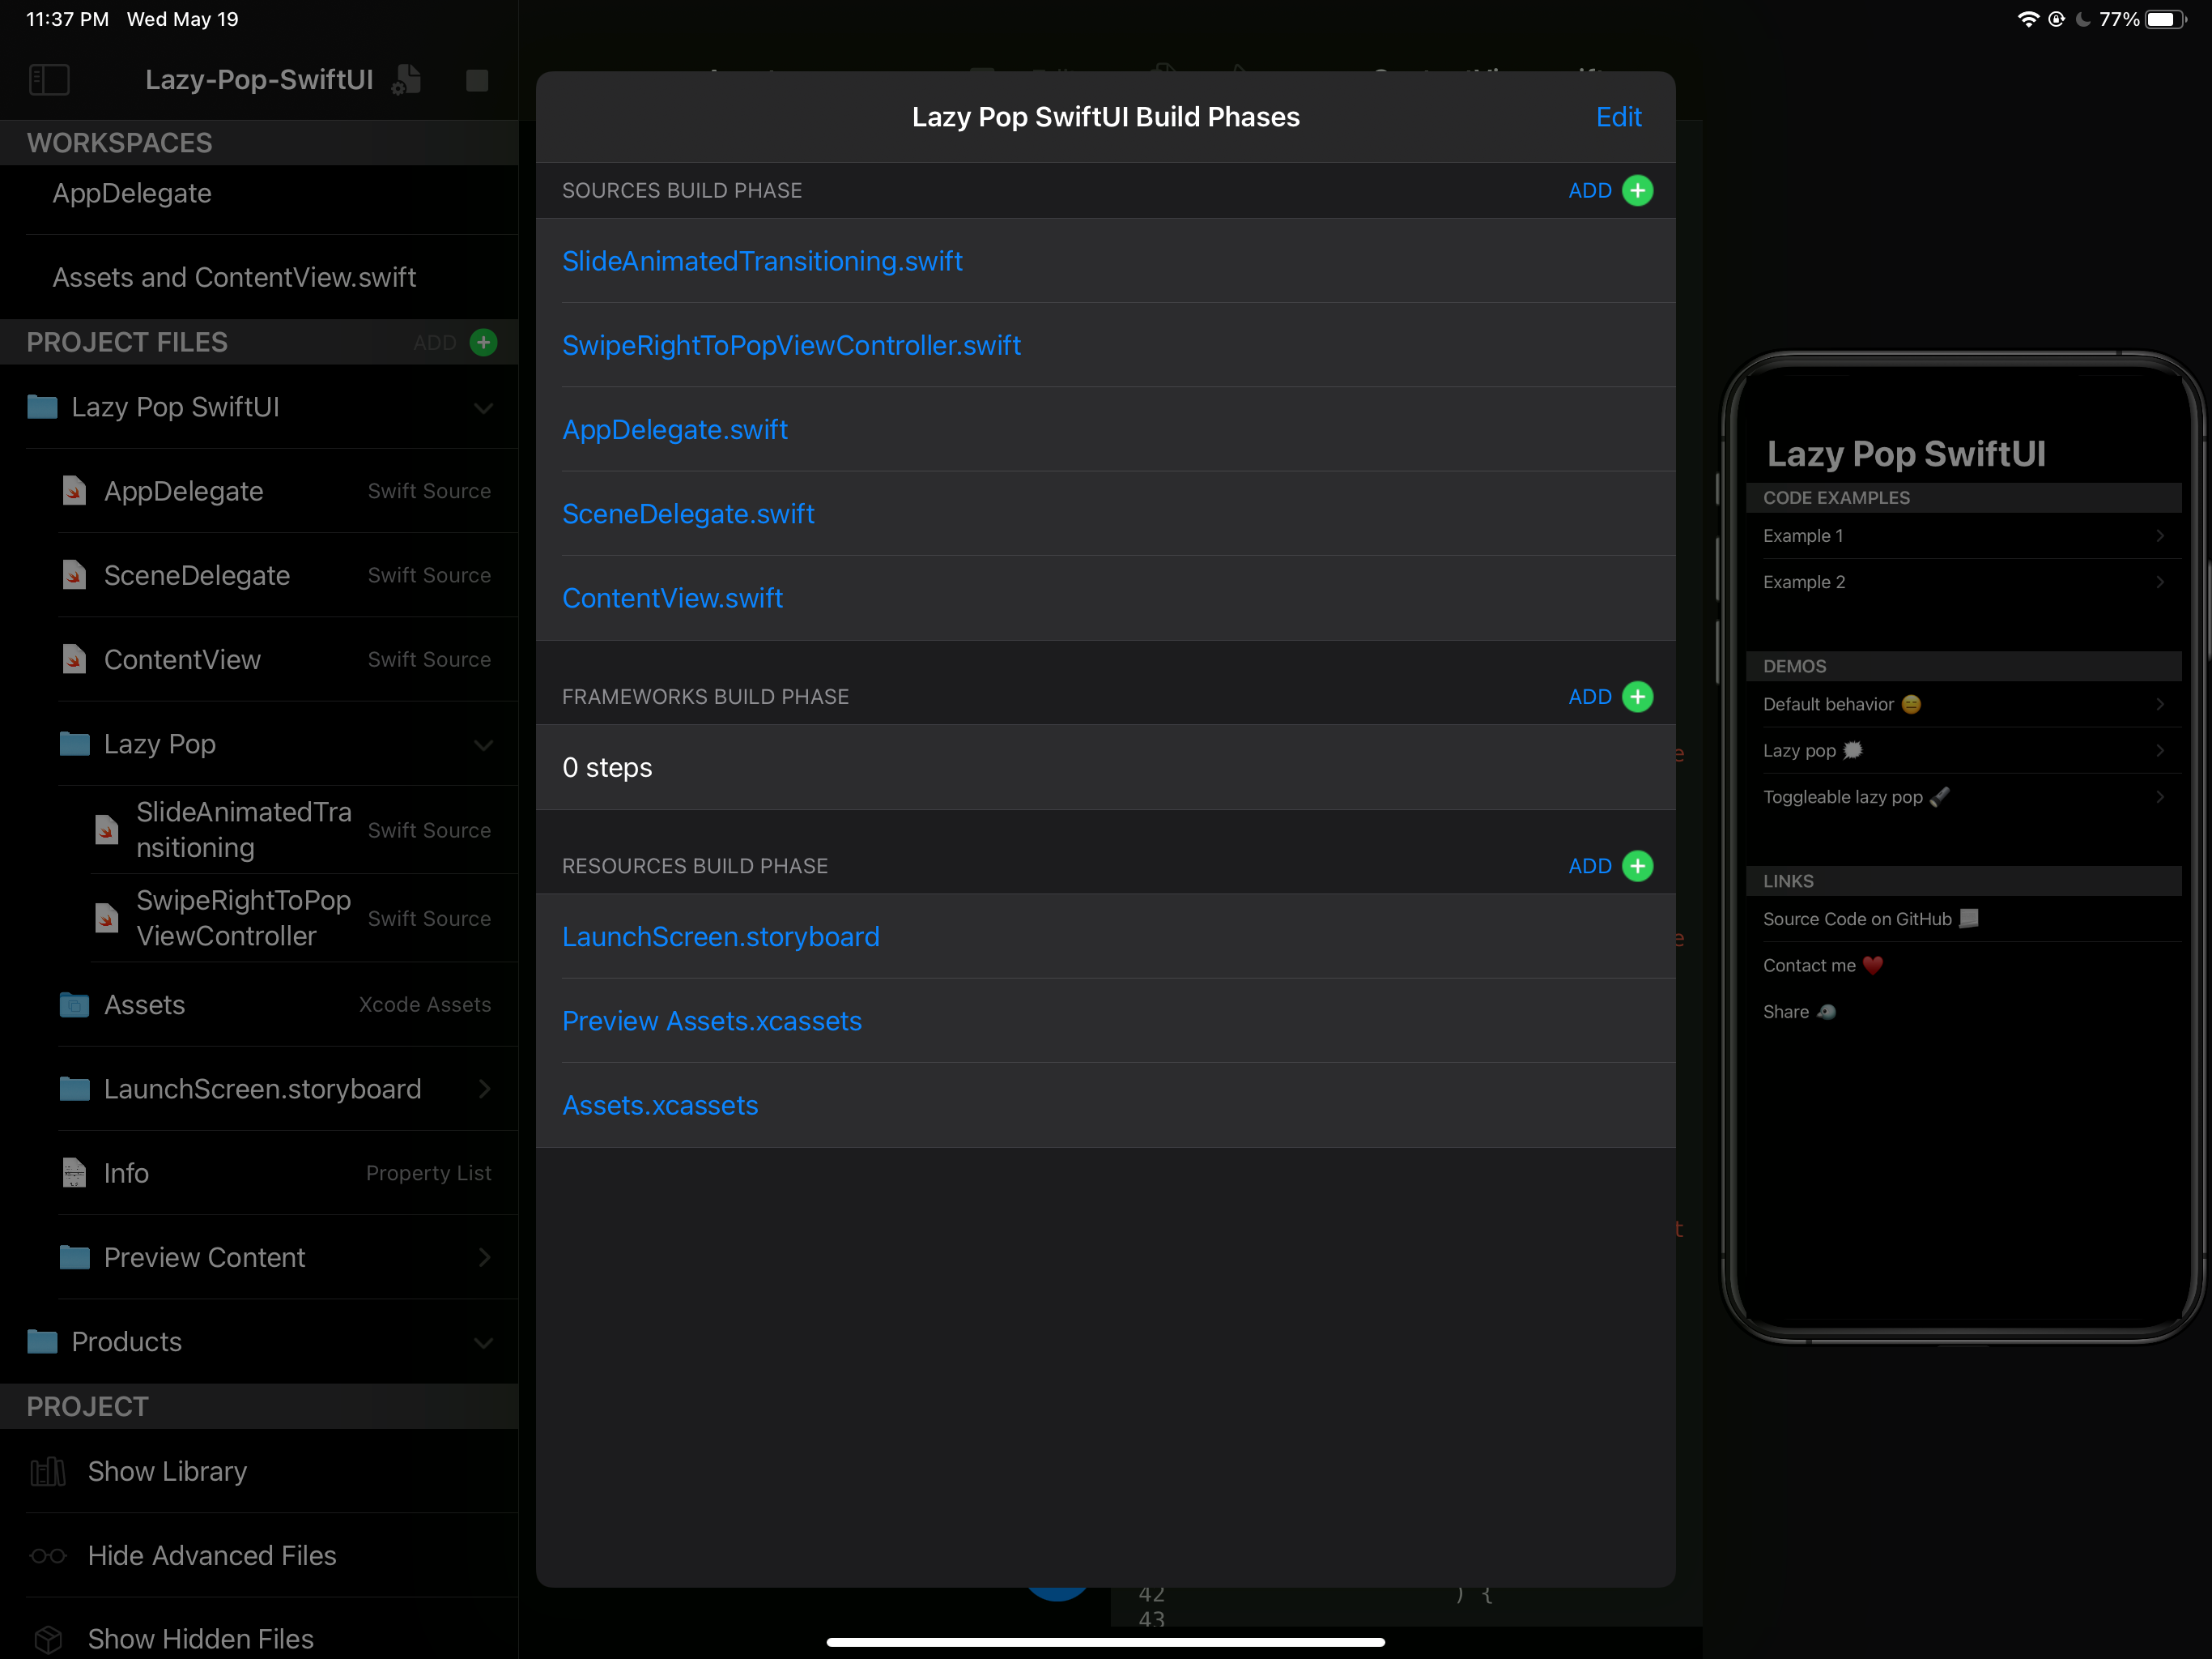This screenshot has height=1659, width=2212.
Task: Tap Edit in the Build Phases dialog
Action: [x=1618, y=116]
